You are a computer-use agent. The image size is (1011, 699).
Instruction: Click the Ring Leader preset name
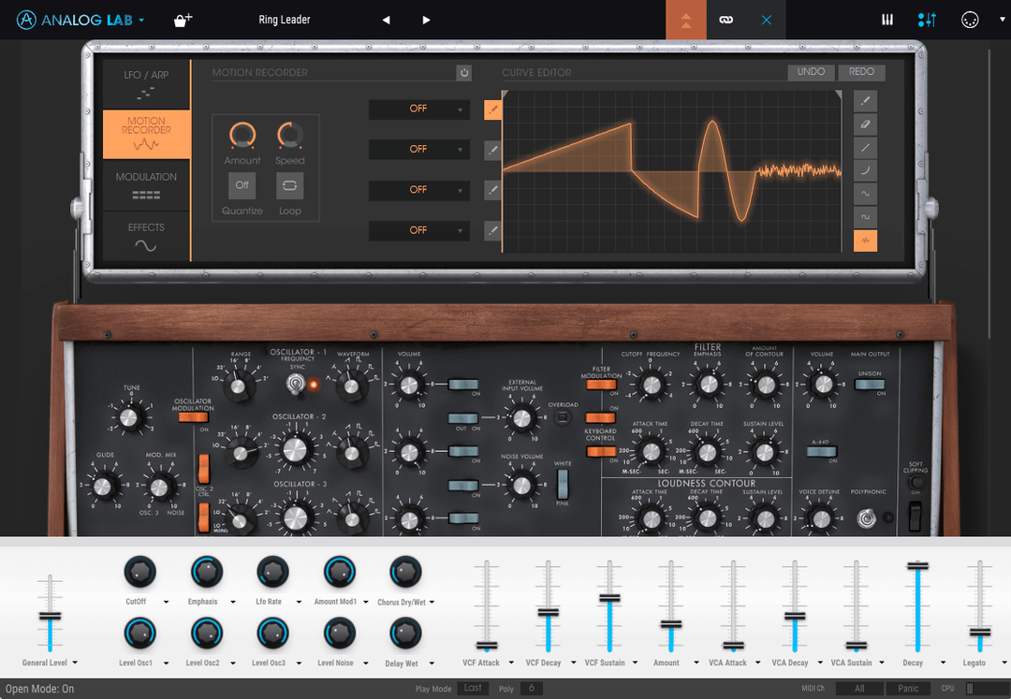[285, 20]
